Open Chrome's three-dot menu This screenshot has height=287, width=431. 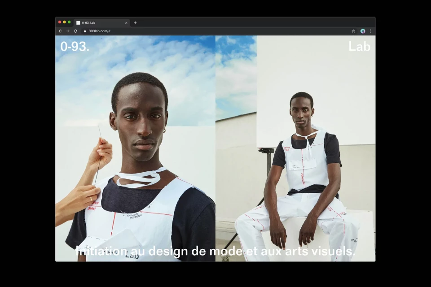tap(370, 31)
